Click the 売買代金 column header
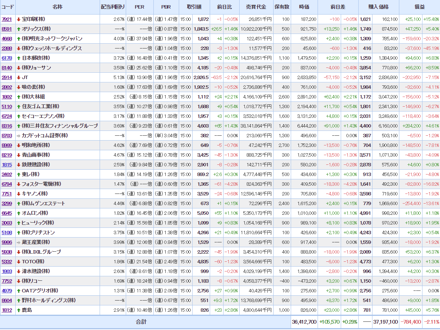 (256, 7)
